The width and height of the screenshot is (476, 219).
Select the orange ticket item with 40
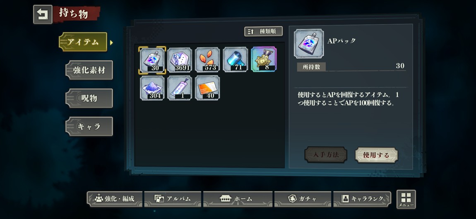tap(207, 88)
